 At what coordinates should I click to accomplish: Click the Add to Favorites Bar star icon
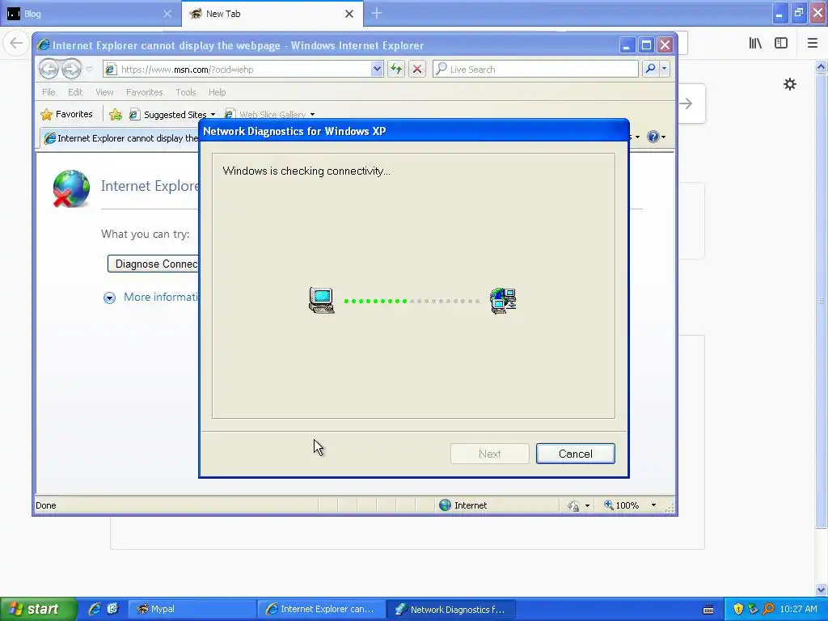115,114
